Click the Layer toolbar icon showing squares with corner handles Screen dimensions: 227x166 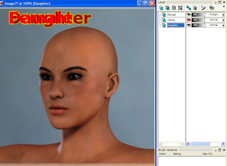coord(167,8)
